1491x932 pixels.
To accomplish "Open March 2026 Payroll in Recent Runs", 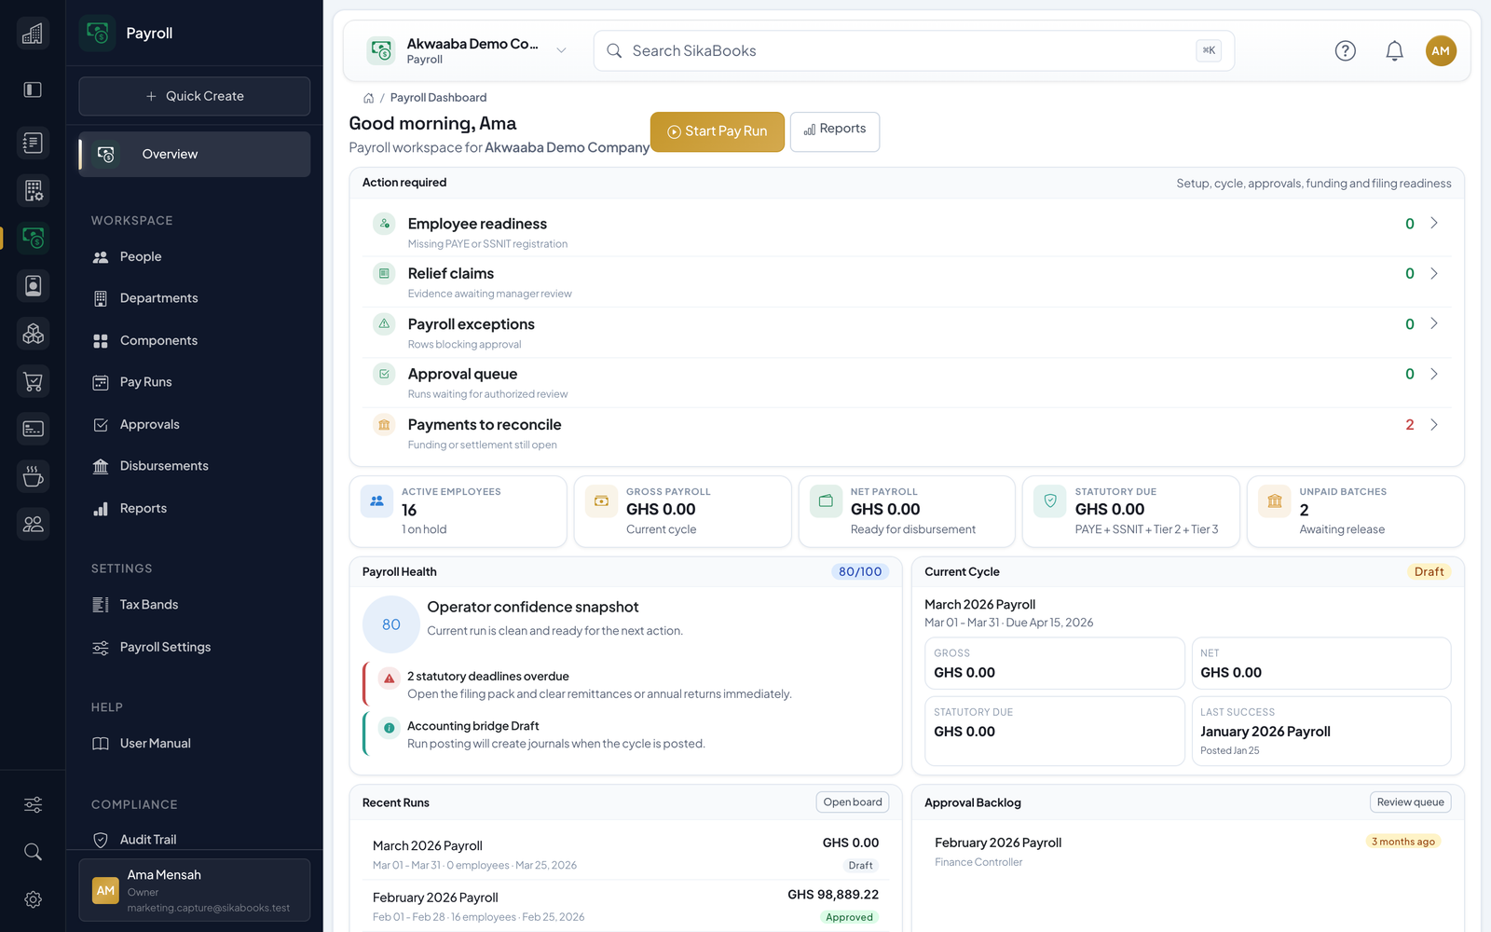I will click(x=625, y=855).
